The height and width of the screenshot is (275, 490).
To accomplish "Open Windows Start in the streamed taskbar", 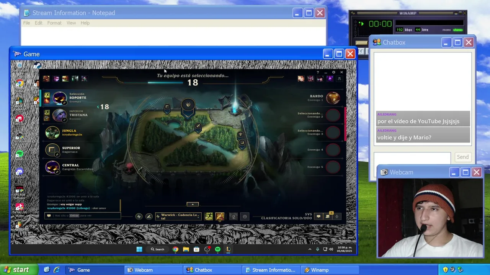I will click(x=139, y=249).
